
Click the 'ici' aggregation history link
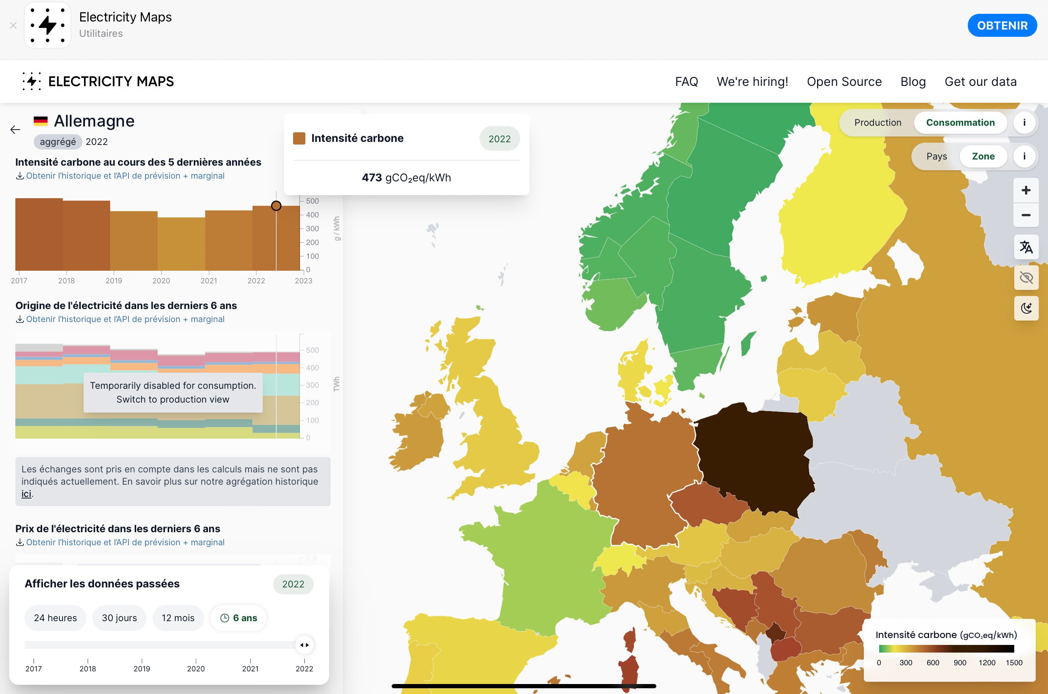click(x=26, y=494)
